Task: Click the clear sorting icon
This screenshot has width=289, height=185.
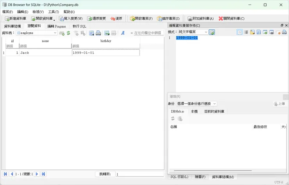Action: pyautogui.click(x=83, y=33)
